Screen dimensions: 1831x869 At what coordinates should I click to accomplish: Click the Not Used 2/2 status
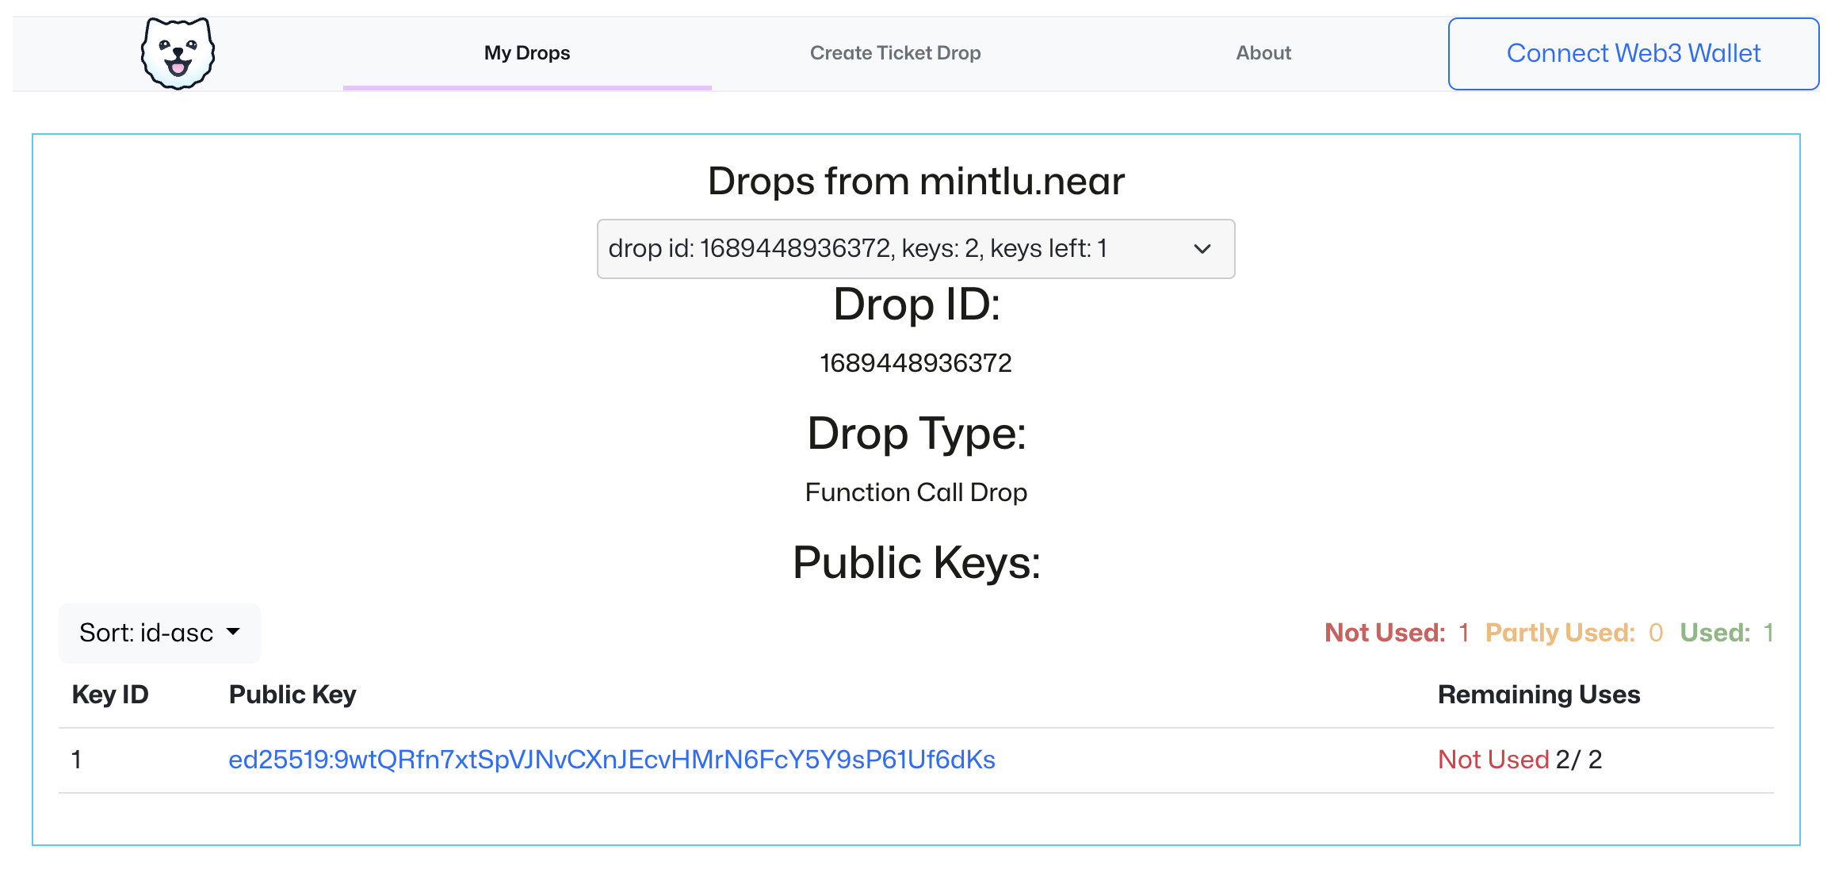[x=1519, y=760]
